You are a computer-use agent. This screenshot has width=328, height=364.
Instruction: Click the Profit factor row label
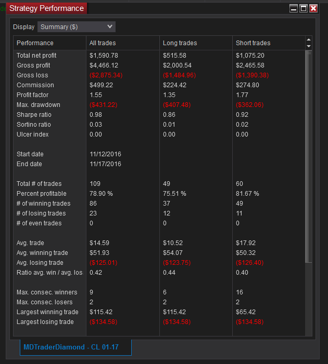(x=32, y=95)
